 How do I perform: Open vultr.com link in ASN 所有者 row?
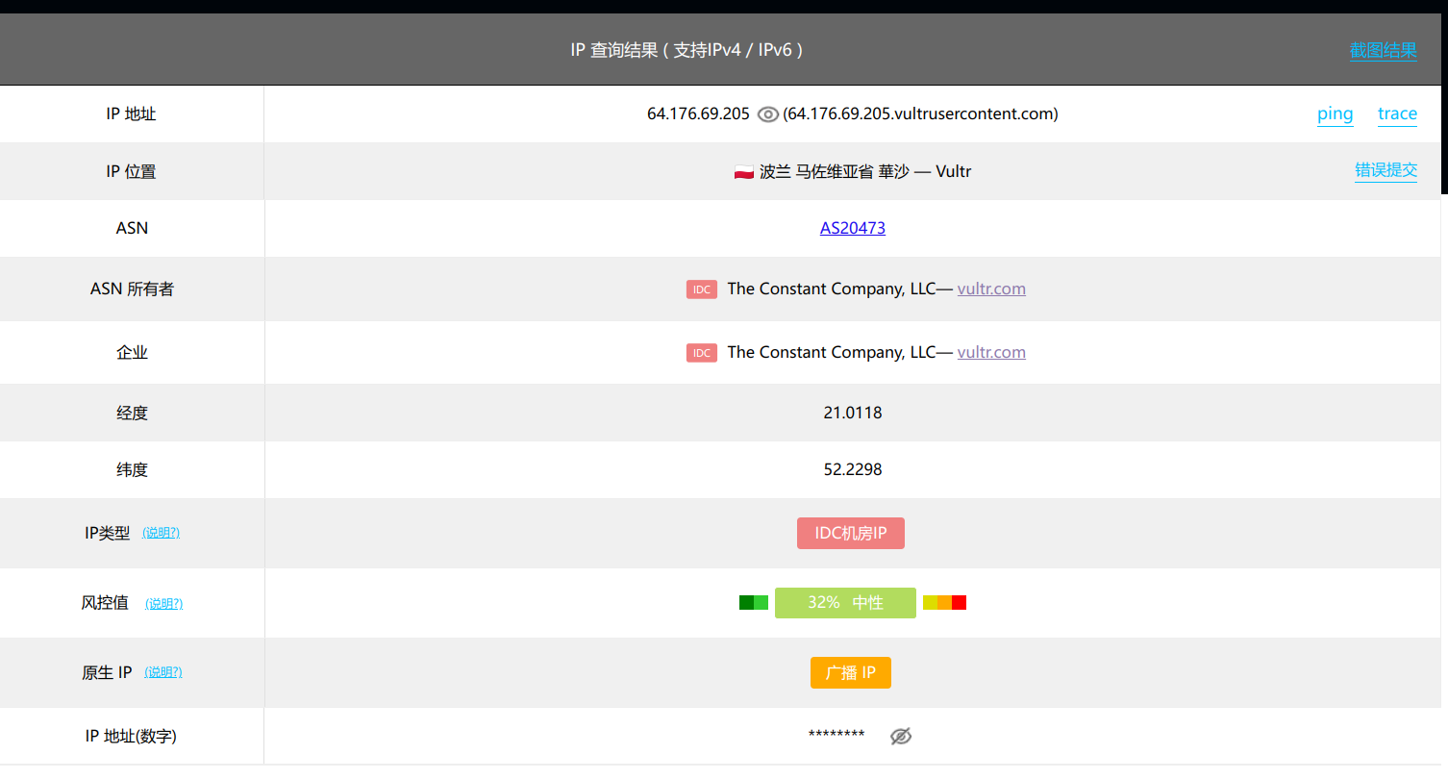[991, 289]
